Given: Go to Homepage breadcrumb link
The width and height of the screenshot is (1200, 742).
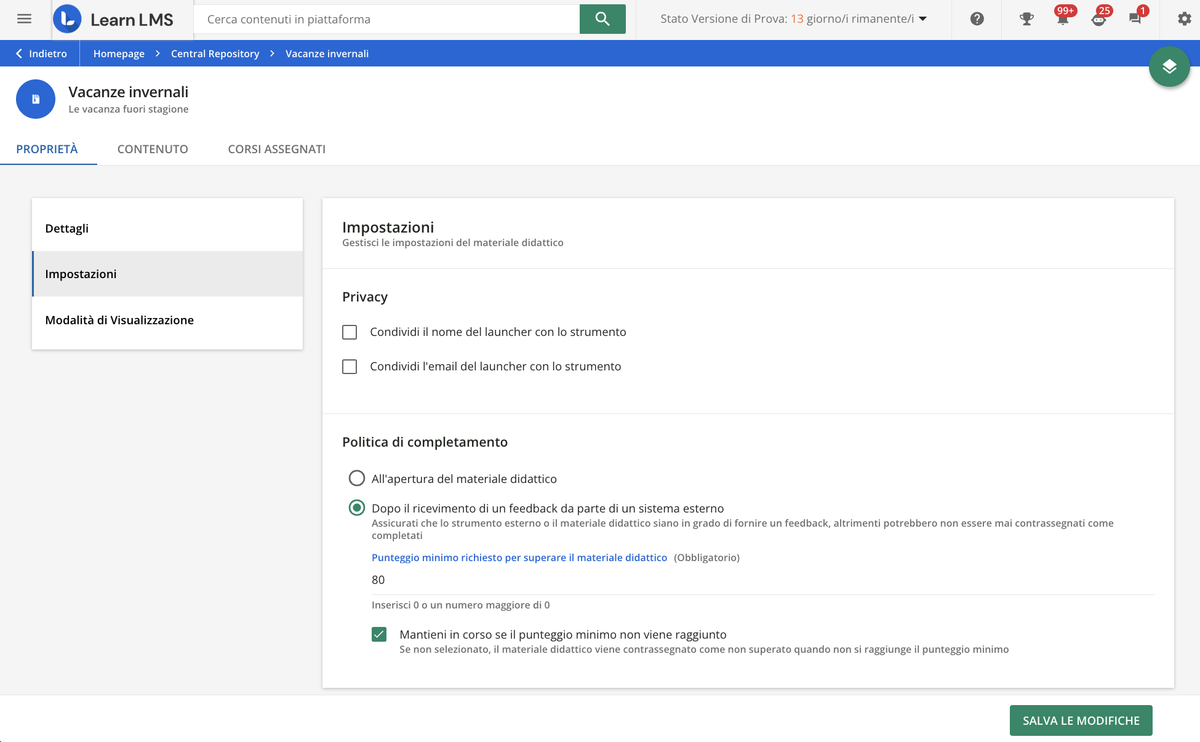Looking at the screenshot, I should [119, 54].
